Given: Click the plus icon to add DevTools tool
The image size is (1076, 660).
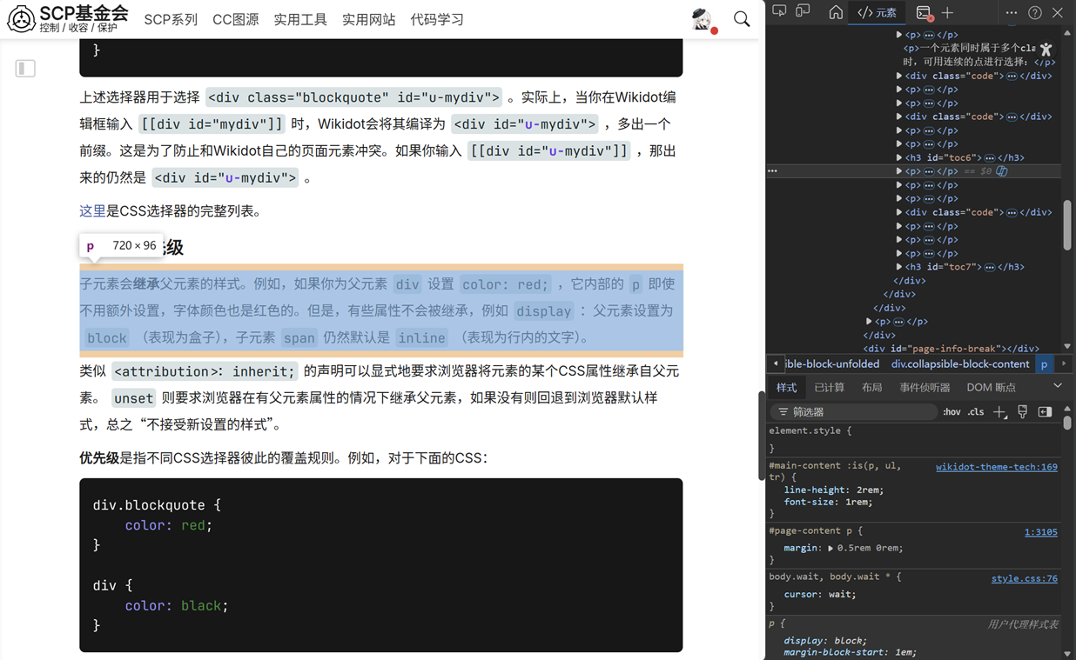Looking at the screenshot, I should (947, 13).
